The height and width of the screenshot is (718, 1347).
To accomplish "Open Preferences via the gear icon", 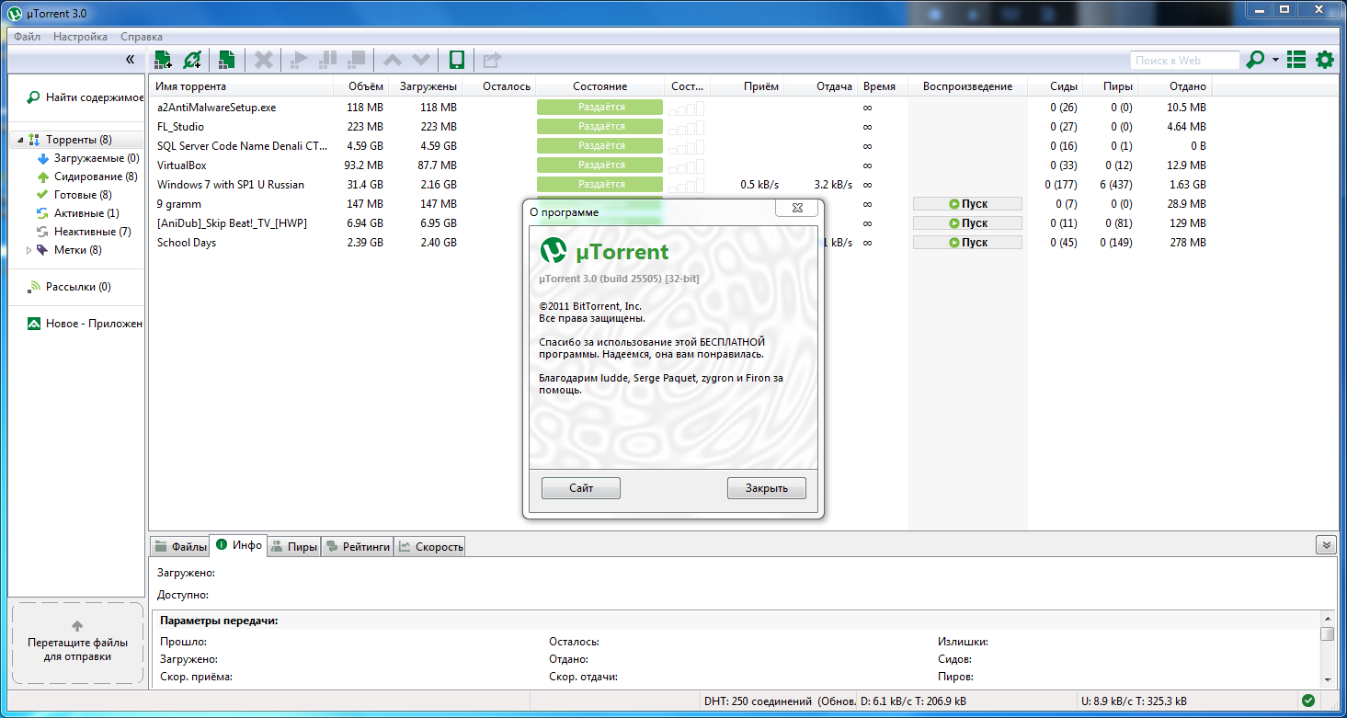I will coord(1324,61).
